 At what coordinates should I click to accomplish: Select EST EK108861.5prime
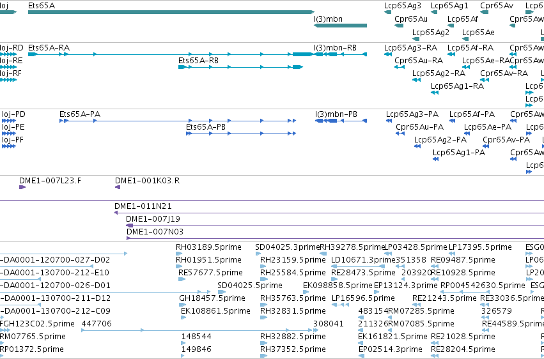183,317
